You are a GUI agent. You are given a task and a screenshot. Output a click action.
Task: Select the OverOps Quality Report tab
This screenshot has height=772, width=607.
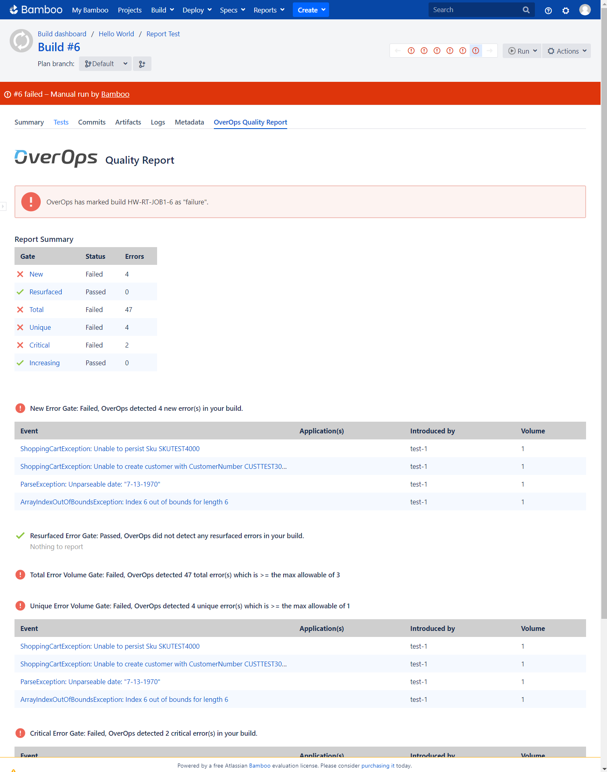[x=251, y=122]
